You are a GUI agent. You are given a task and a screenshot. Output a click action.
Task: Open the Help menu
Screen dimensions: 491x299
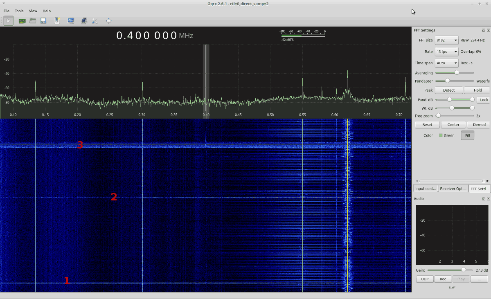click(47, 11)
